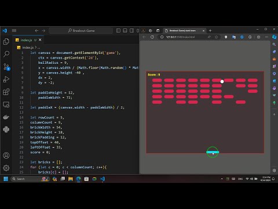
Task: Open the Python view in activity bar
Action: tap(6, 129)
